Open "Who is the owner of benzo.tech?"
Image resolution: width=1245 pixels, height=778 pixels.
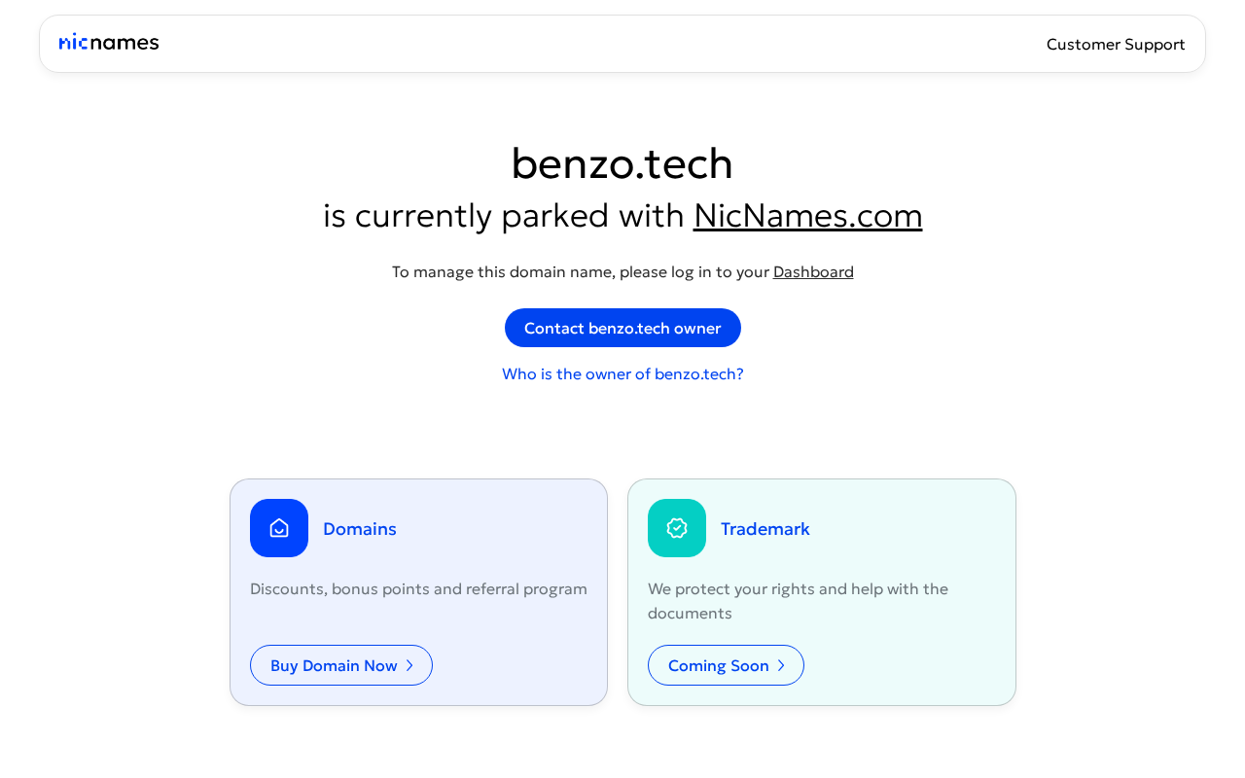tap(622, 374)
